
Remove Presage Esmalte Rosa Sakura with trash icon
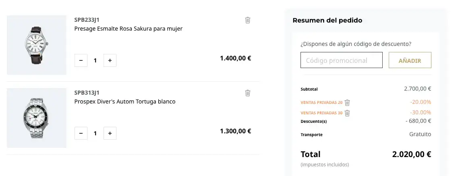tap(248, 20)
